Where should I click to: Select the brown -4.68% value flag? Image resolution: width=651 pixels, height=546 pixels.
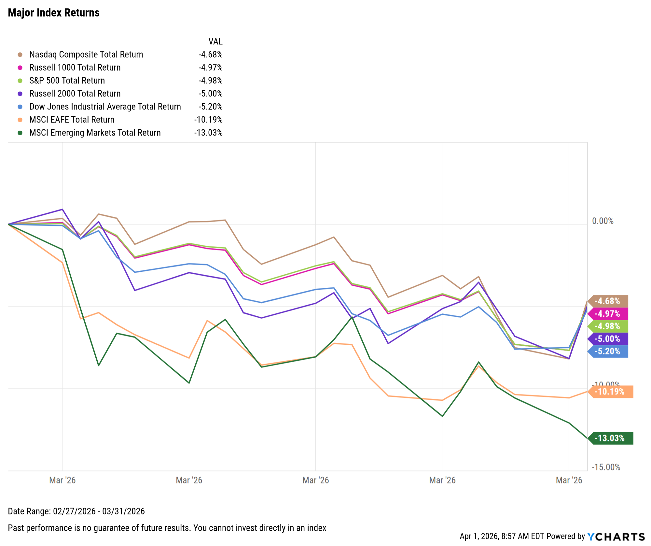[x=608, y=301]
